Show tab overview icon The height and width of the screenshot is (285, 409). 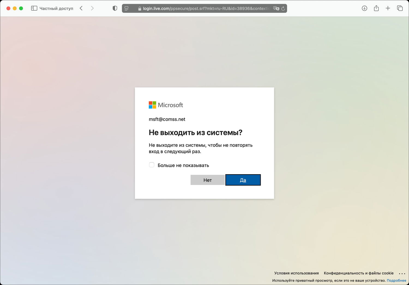400,8
